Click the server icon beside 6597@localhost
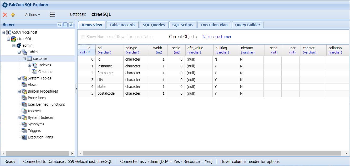The width and height of the screenshot is (350, 166). [x=8, y=32]
